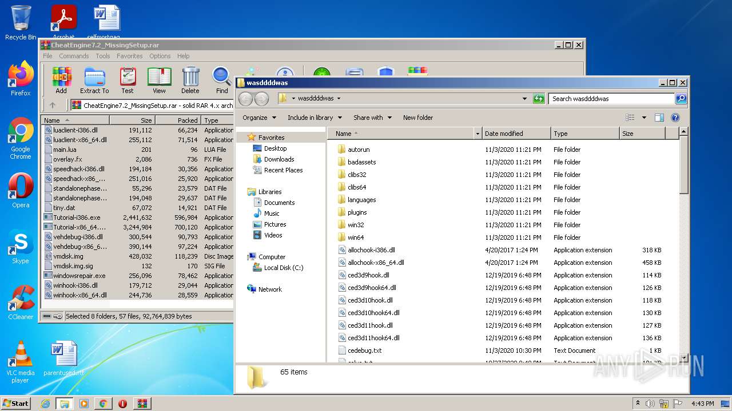Click the Add toolbar icon in WinRAR
The image size is (732, 411).
point(61,80)
